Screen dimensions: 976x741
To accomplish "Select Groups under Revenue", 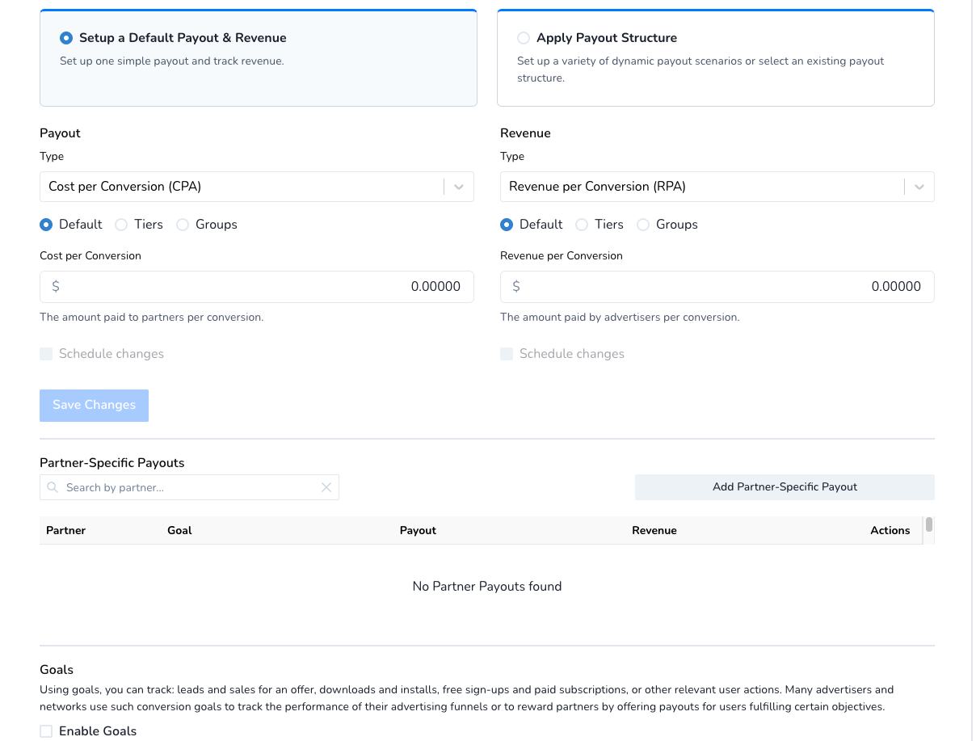I will pos(642,225).
